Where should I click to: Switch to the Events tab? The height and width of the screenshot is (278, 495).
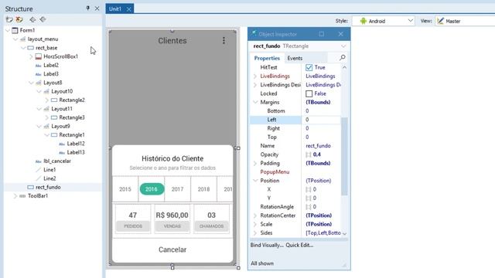[295, 59]
